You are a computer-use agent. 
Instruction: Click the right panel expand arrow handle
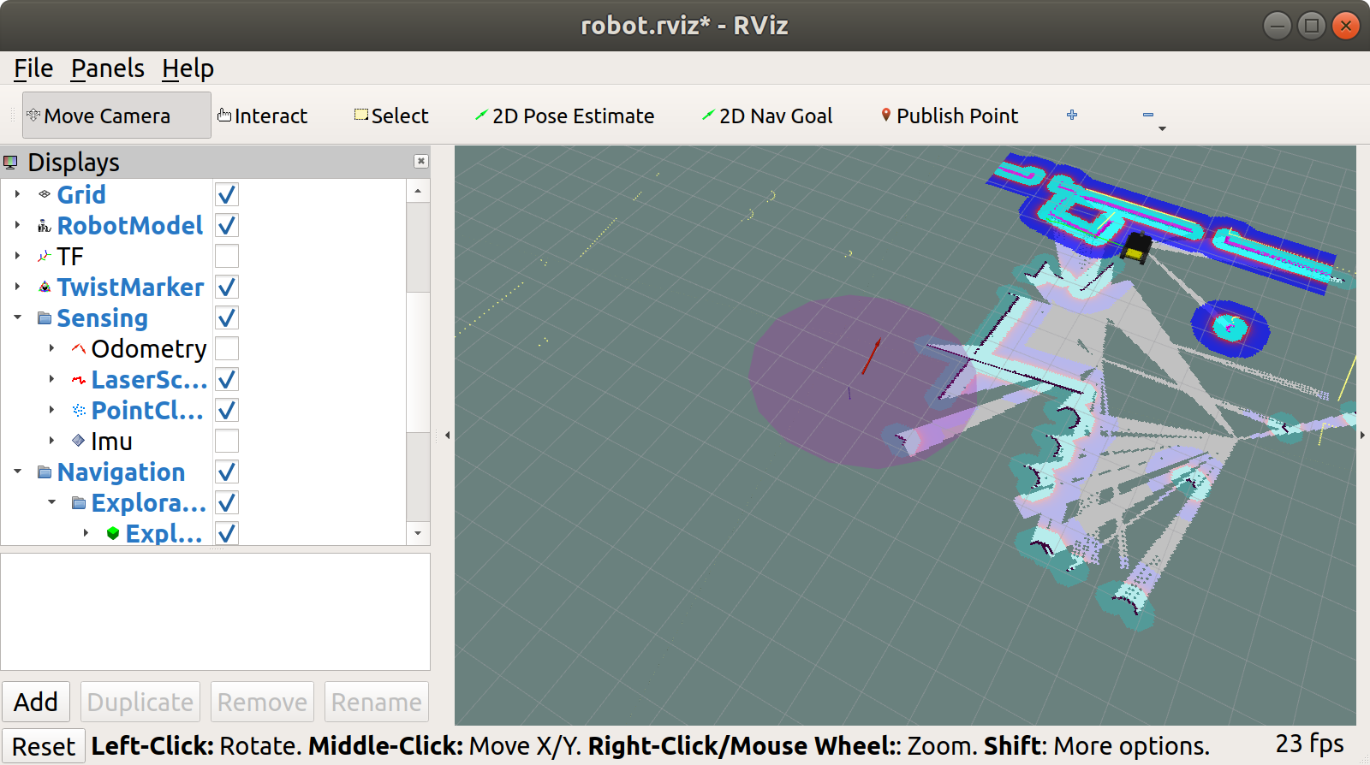[1362, 436]
